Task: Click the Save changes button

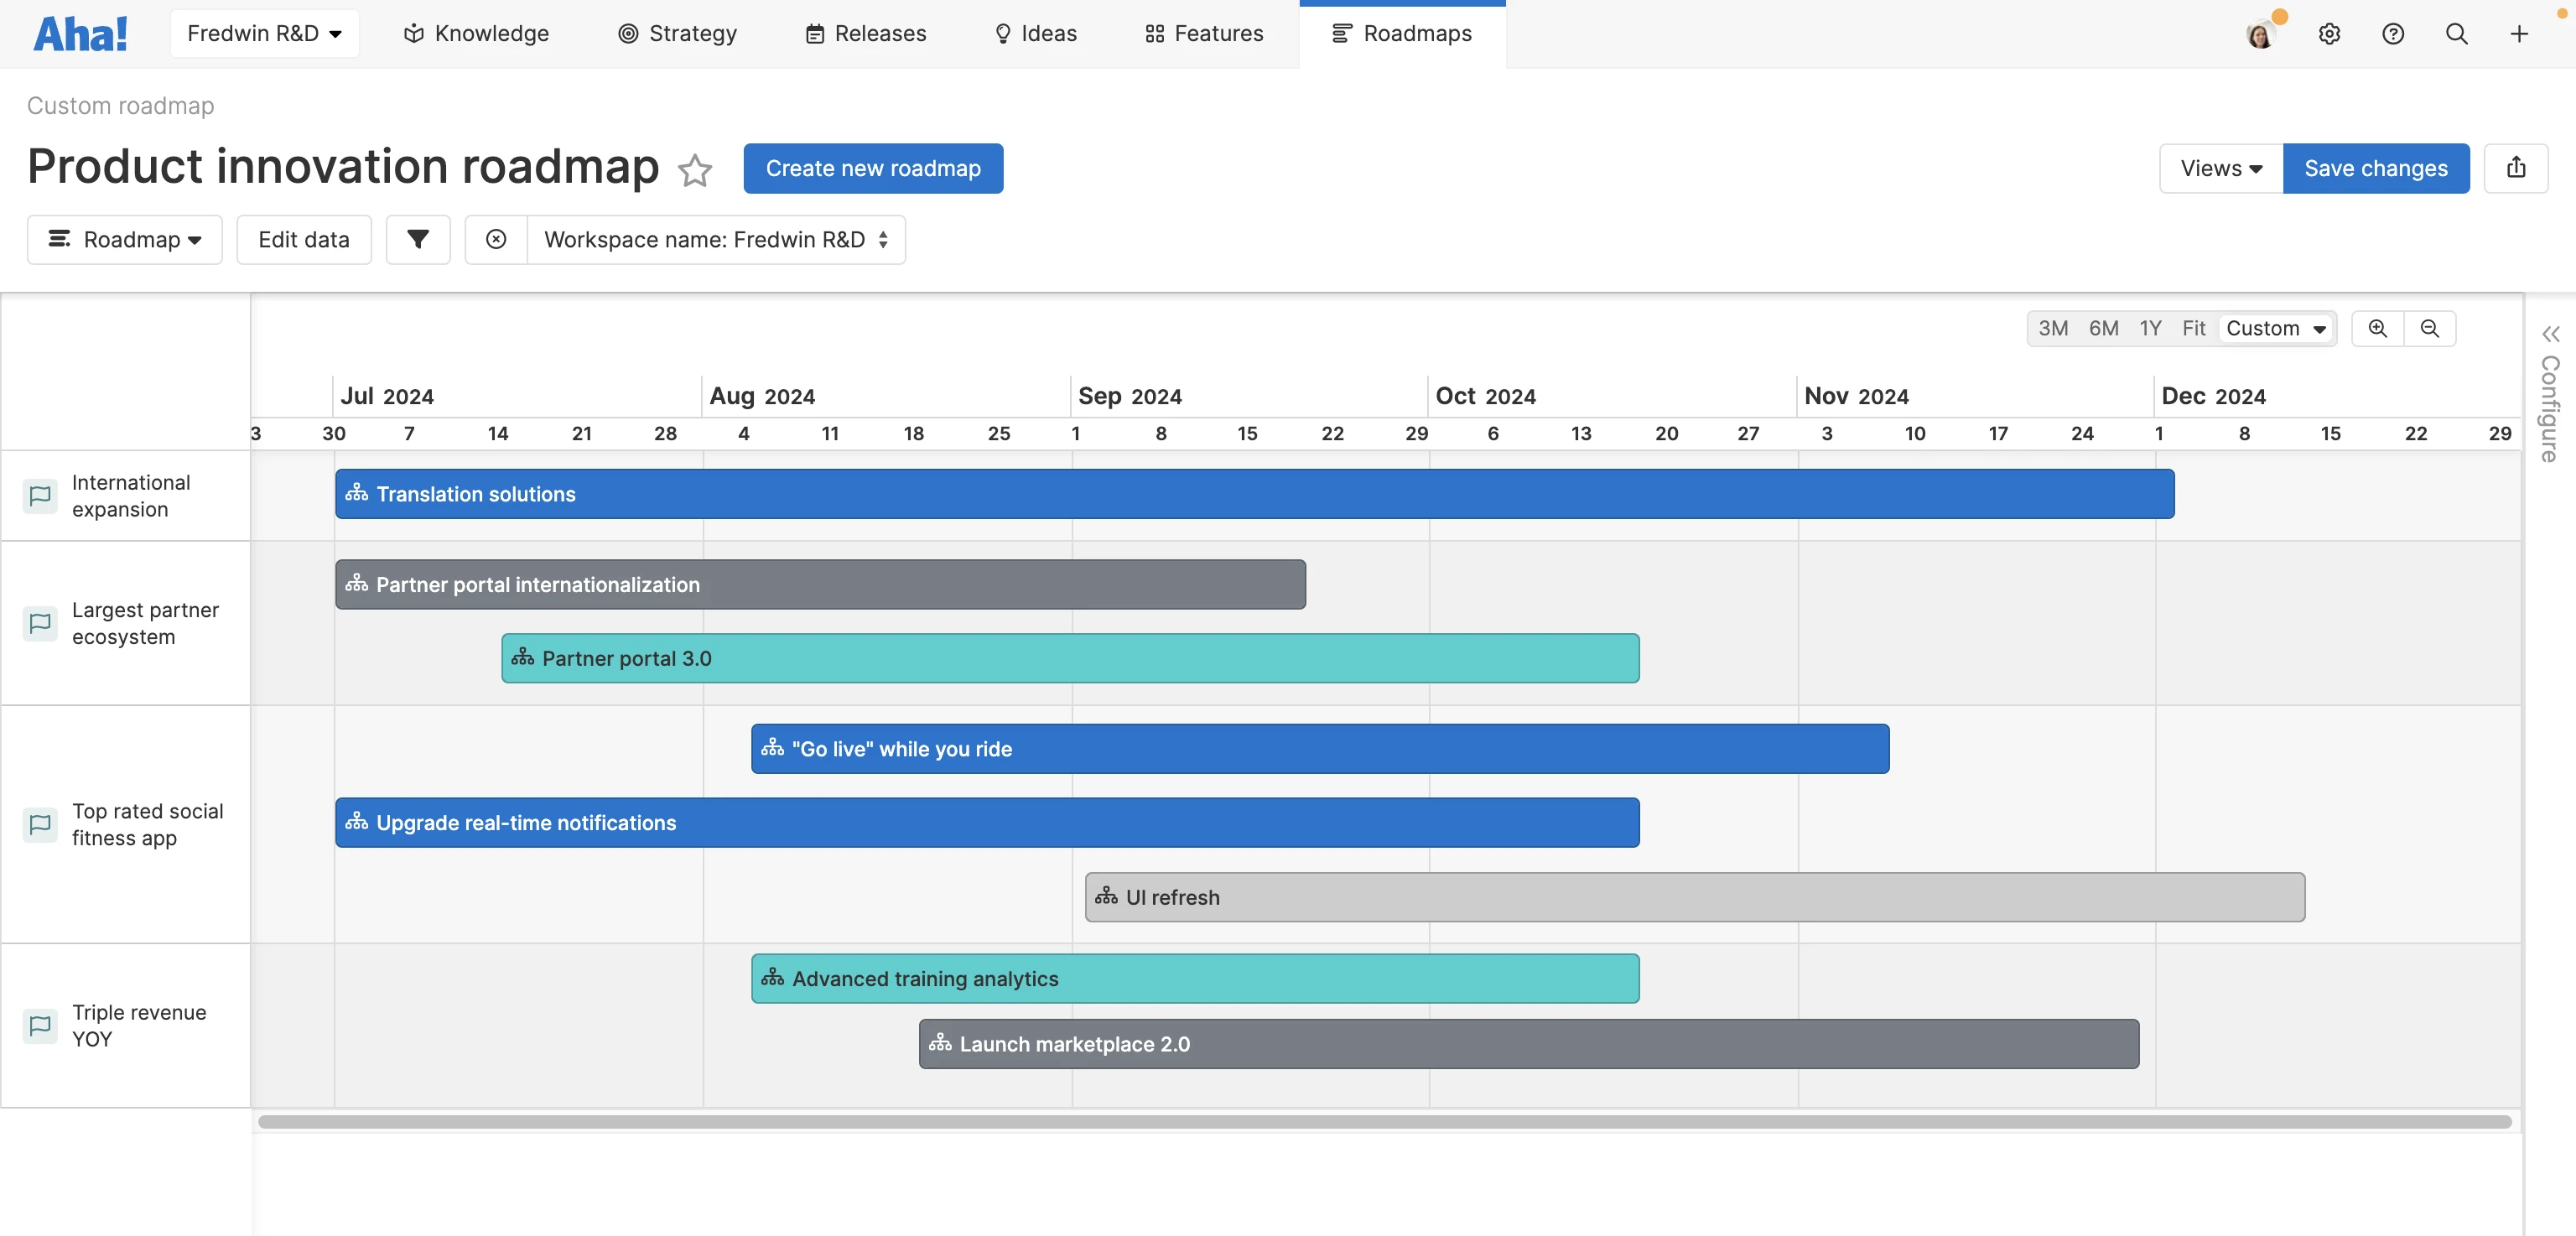Action: coord(2376,168)
